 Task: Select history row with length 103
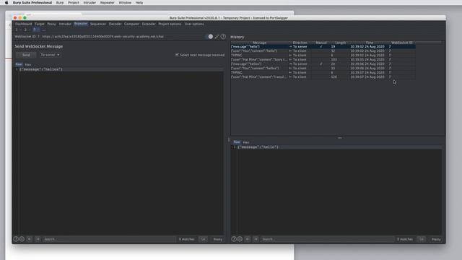pos(323,59)
